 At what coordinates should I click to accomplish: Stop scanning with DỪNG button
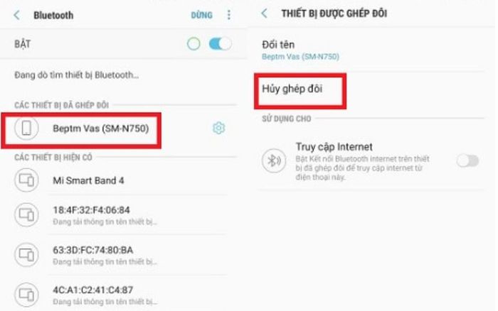[201, 15]
